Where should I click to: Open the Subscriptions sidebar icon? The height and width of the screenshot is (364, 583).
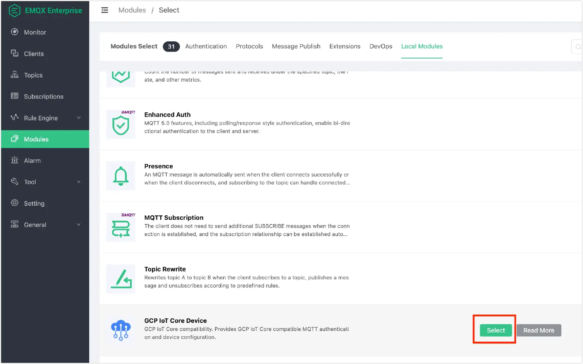point(14,96)
